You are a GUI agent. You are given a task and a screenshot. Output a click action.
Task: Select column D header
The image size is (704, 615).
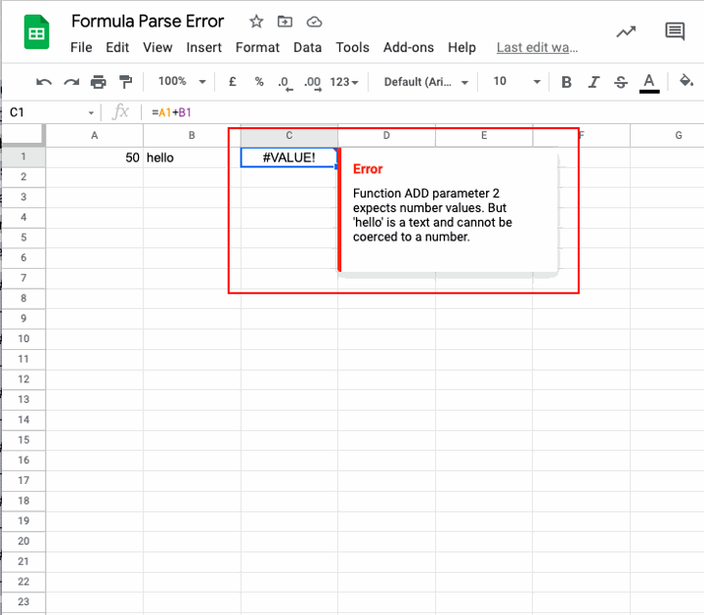(386, 135)
